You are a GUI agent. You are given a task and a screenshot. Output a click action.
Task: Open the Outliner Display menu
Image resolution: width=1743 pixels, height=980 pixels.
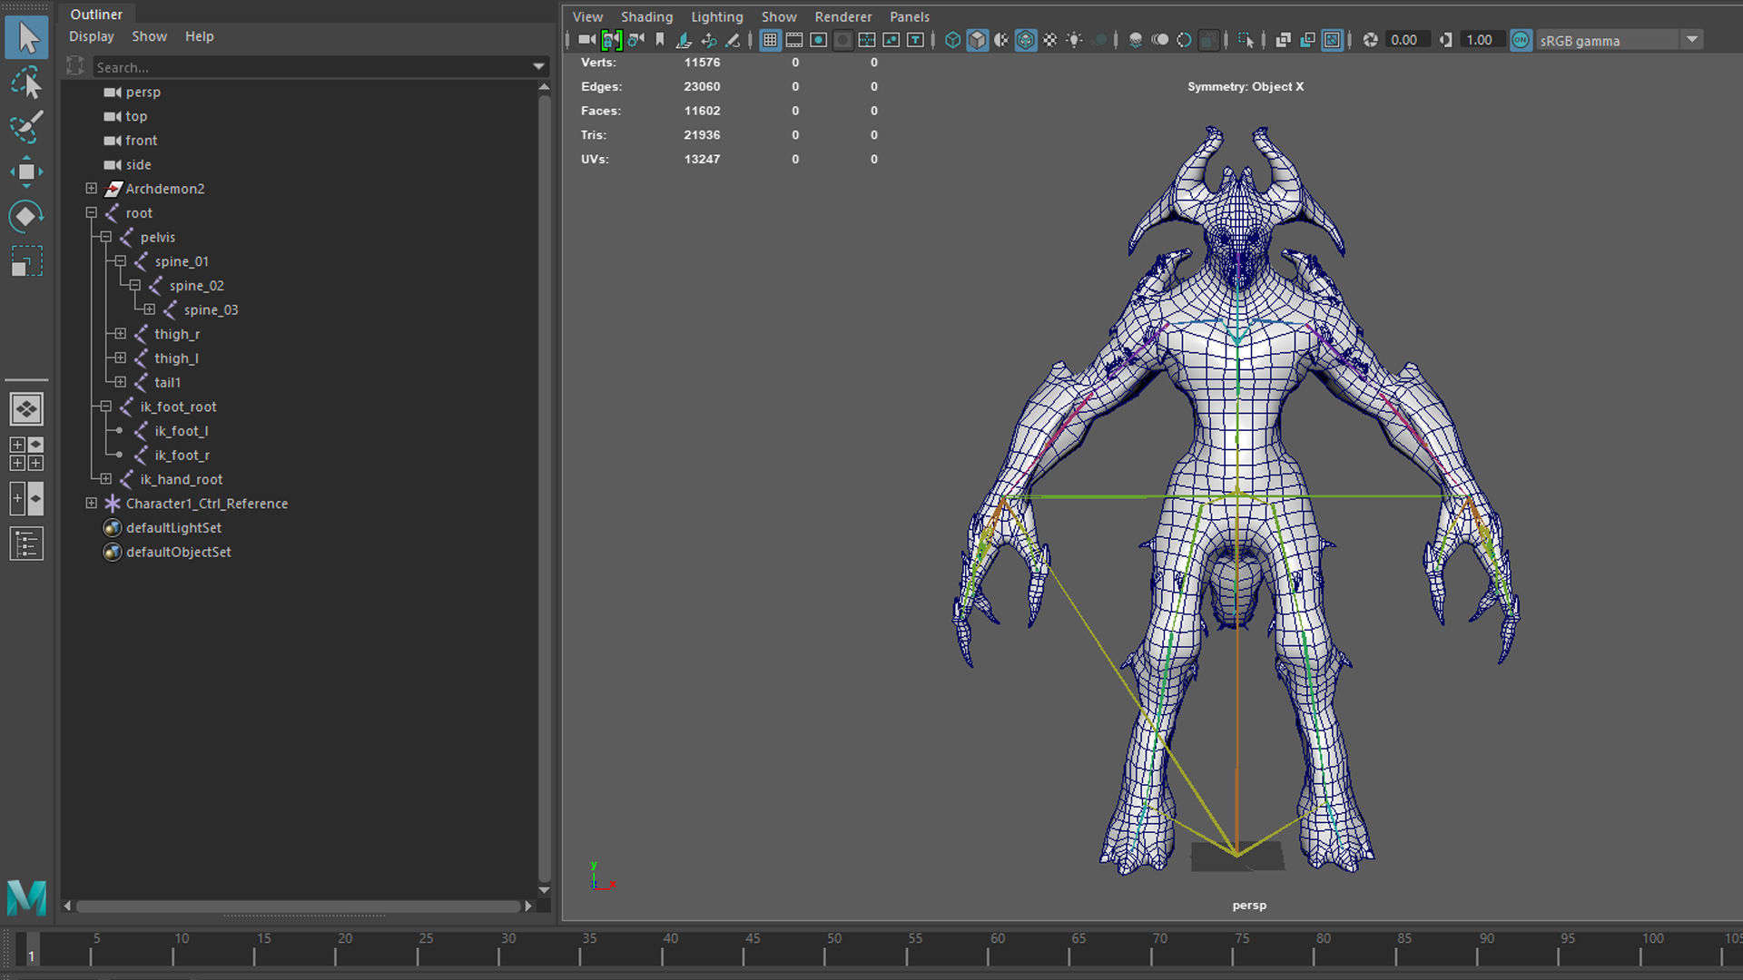[92, 36]
